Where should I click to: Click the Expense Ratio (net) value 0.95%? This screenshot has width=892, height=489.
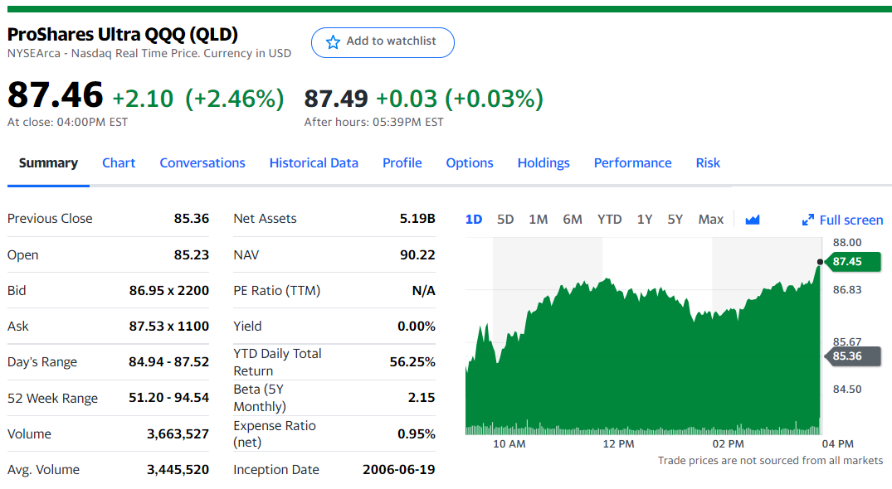coord(417,434)
